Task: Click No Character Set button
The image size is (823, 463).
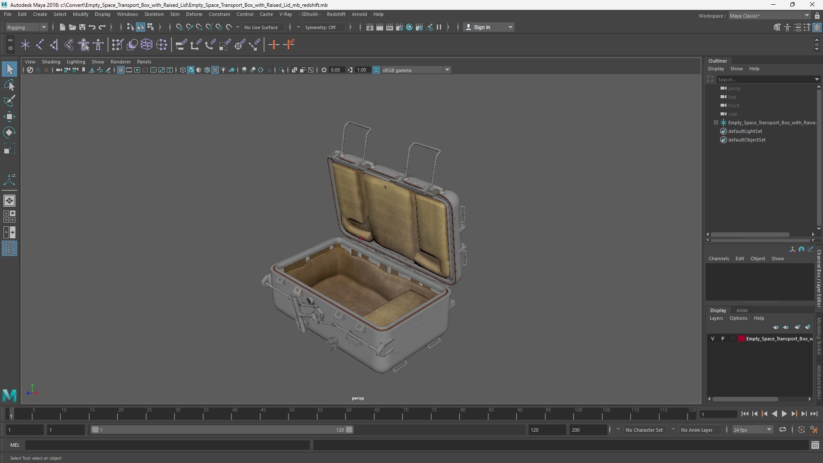Action: 644,430
